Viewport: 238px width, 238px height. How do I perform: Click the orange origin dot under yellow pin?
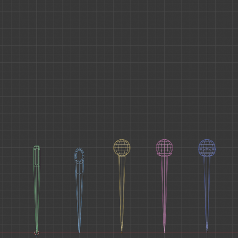pyautogui.click(x=122, y=233)
